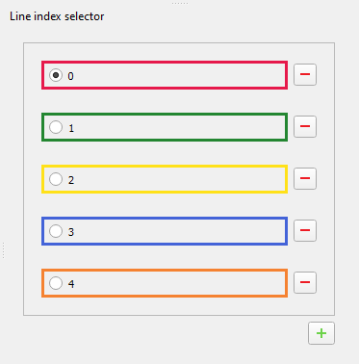The image size is (359, 364).
Task: Click empty area inside the crimson-bordered box
Action: [180, 75]
